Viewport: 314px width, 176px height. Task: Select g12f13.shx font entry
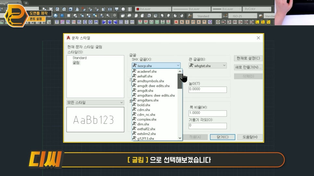[155, 138]
